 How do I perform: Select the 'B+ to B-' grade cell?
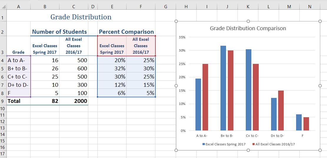pos(19,68)
